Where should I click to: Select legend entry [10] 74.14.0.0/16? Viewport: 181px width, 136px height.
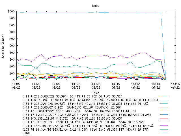[x=85, y=129]
